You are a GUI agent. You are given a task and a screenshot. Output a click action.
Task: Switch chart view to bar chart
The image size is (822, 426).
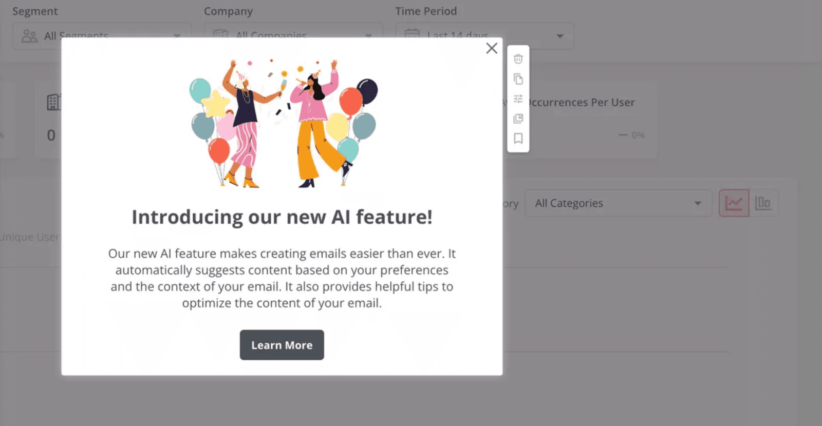coord(764,203)
